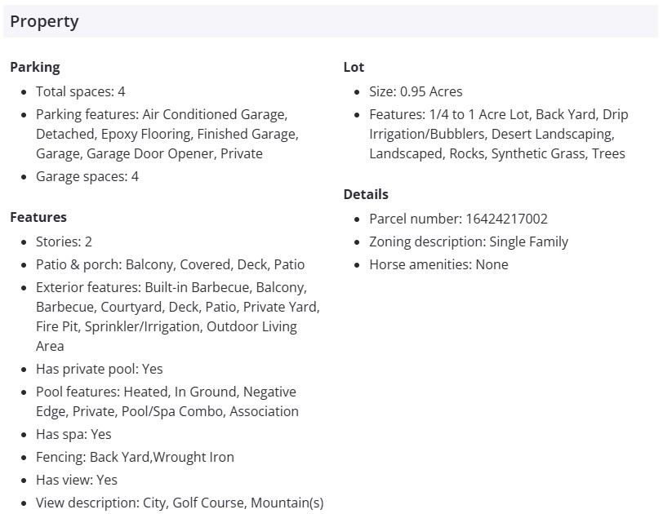
Task: Click the Patio & porch entry
Action: 170,264
